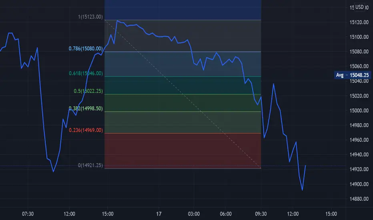Screen dimensions: 373x220
Task: Click the 07:30 time axis label
Action: point(28,214)
